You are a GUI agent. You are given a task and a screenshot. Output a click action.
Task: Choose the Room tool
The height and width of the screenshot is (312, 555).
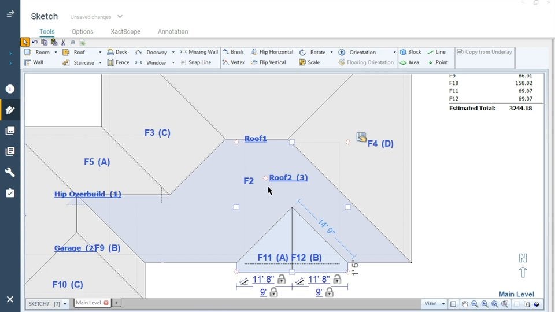coord(38,52)
